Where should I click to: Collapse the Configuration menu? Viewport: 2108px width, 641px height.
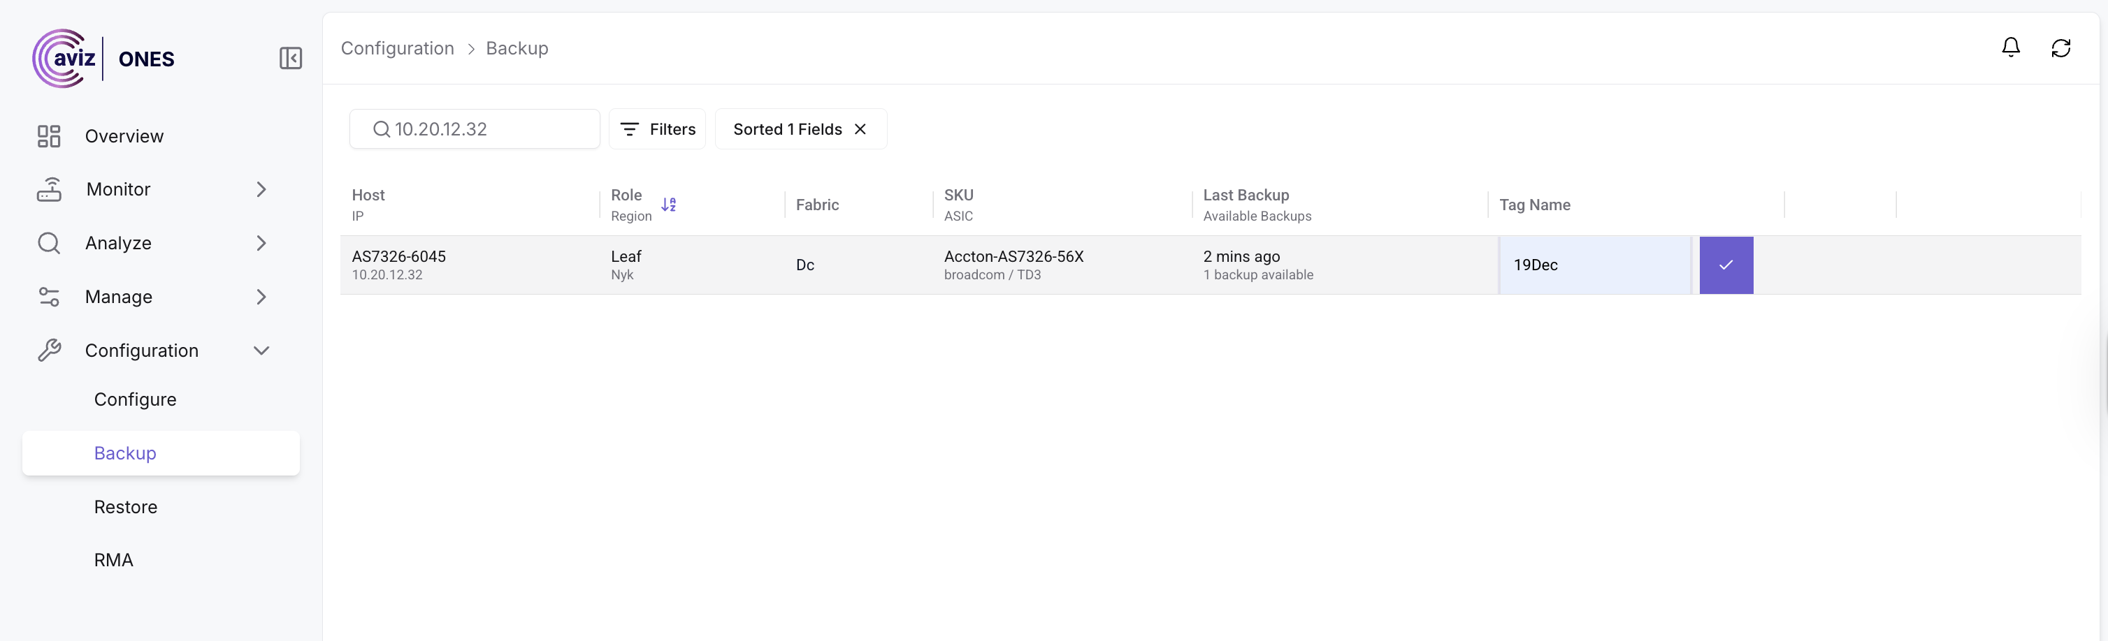point(261,351)
